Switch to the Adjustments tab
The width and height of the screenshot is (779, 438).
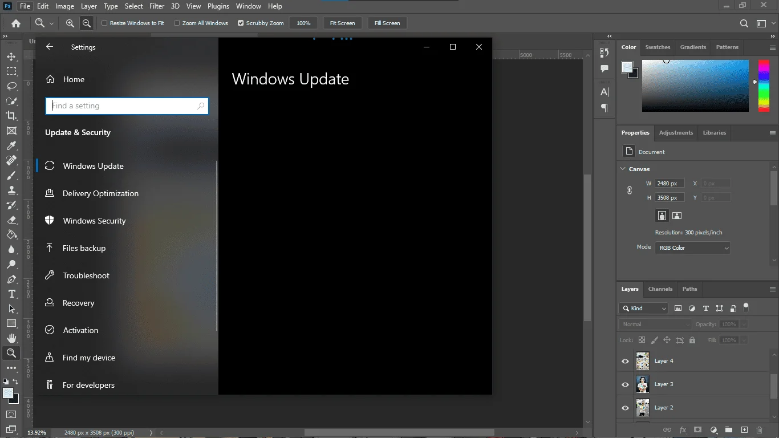coord(676,133)
